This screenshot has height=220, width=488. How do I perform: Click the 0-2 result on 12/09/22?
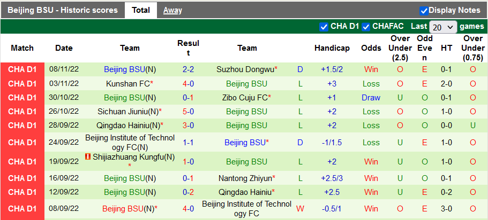click(x=189, y=192)
